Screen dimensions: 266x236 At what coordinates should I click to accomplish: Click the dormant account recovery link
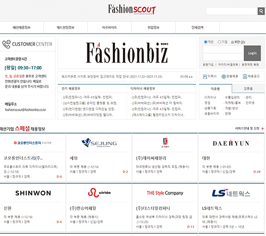tap(250, 64)
